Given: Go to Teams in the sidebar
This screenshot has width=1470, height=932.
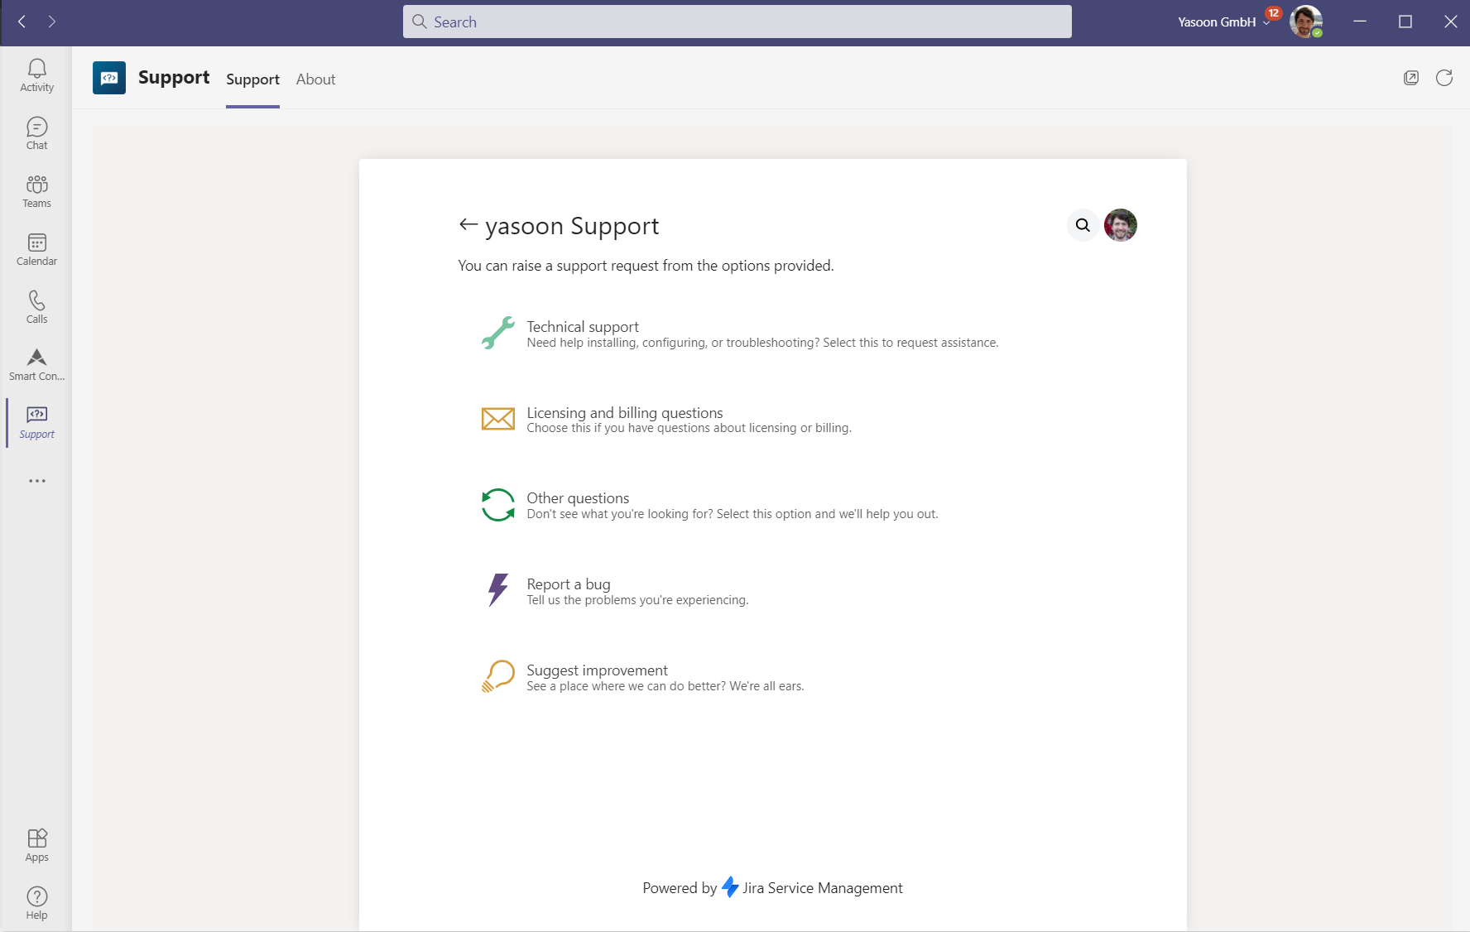Looking at the screenshot, I should [x=36, y=191].
